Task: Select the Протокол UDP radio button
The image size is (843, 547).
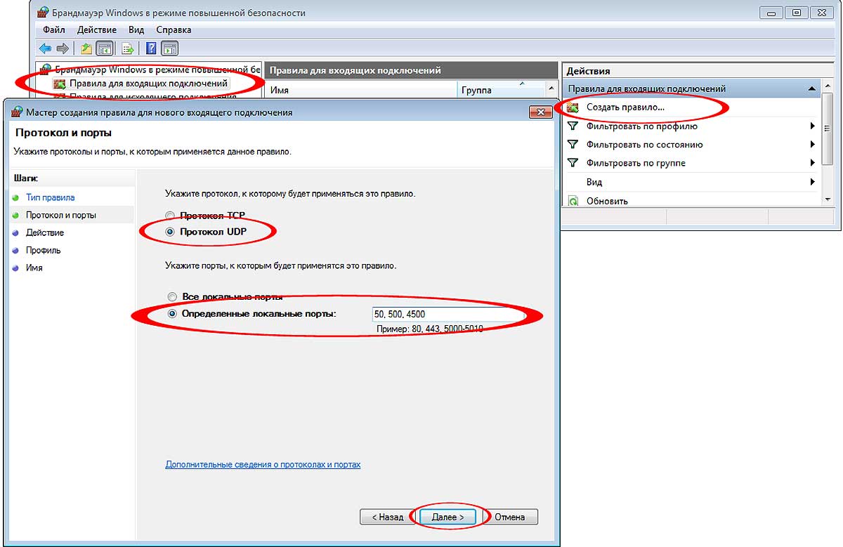Action: click(x=169, y=232)
